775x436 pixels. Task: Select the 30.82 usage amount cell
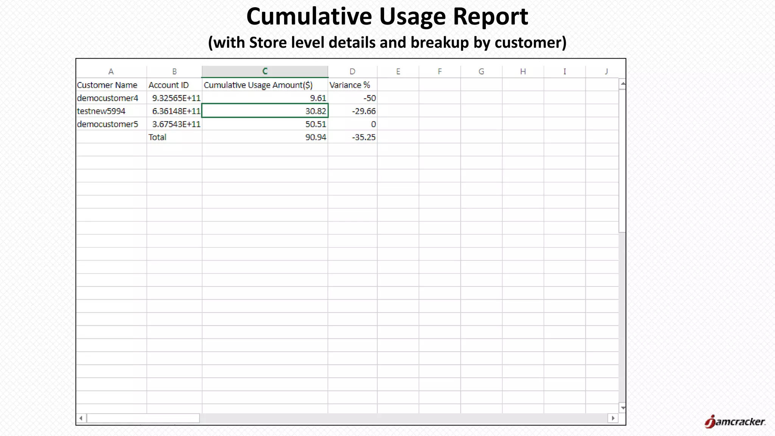click(265, 111)
